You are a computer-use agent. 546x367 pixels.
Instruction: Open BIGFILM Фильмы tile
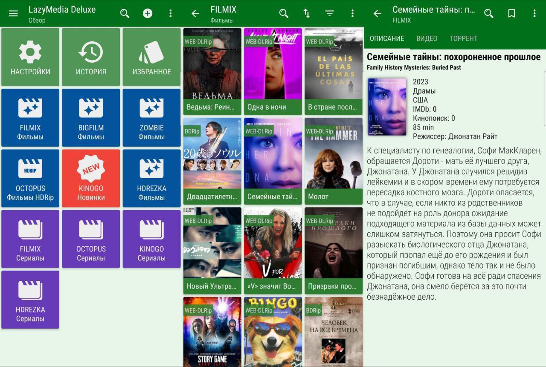[91, 118]
